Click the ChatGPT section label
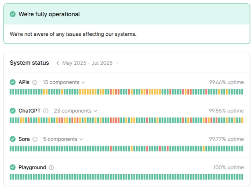252x189 pixels. [x=29, y=111]
